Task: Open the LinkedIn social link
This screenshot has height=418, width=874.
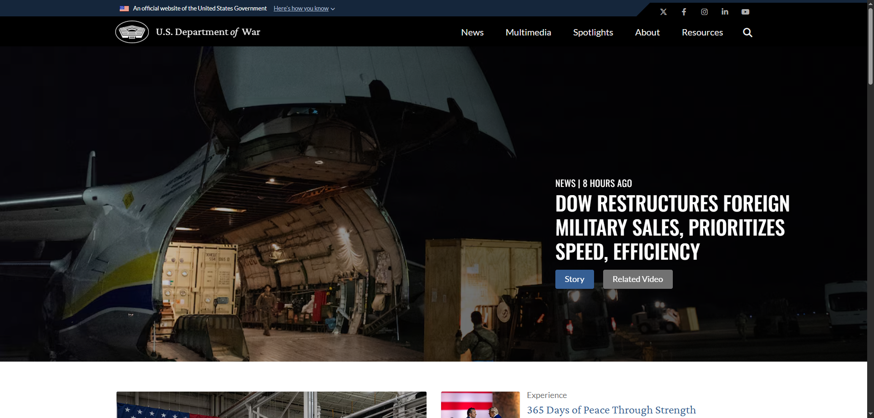Action: (725, 12)
